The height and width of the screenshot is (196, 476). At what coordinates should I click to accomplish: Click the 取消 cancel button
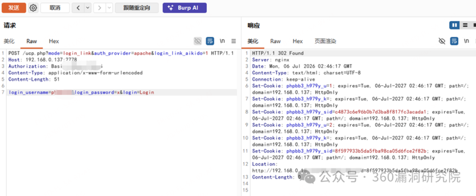pos(55,8)
